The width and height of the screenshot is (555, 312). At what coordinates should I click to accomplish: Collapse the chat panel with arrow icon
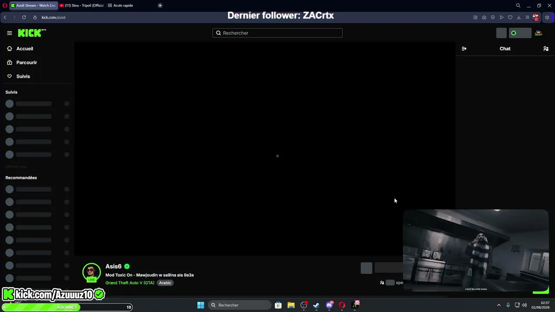[464, 49]
